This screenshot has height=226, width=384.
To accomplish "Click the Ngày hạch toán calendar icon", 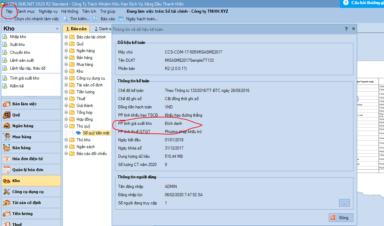I will point(121,19).
